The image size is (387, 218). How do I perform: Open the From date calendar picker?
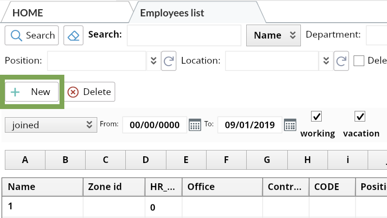[194, 124]
